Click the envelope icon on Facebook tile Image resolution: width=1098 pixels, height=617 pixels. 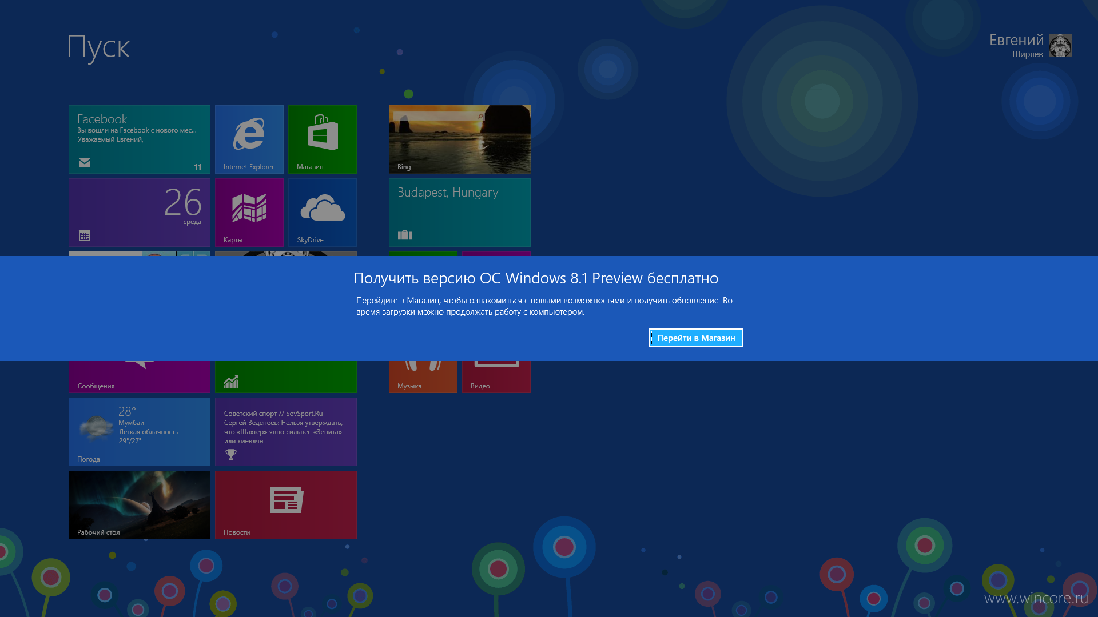tap(85, 163)
